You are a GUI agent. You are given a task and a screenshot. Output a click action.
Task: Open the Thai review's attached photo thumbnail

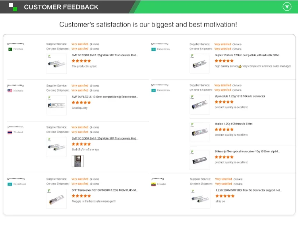coord(77,161)
